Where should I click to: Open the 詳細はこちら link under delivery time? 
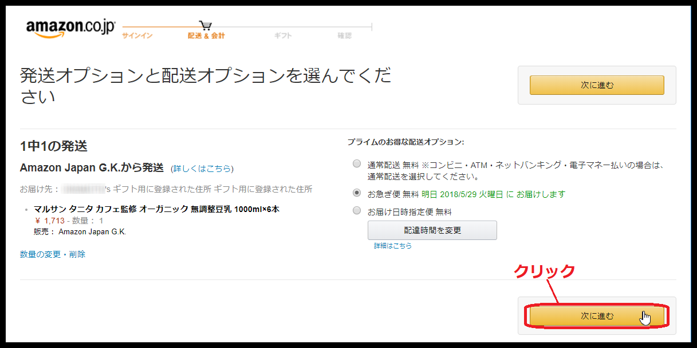(x=393, y=246)
